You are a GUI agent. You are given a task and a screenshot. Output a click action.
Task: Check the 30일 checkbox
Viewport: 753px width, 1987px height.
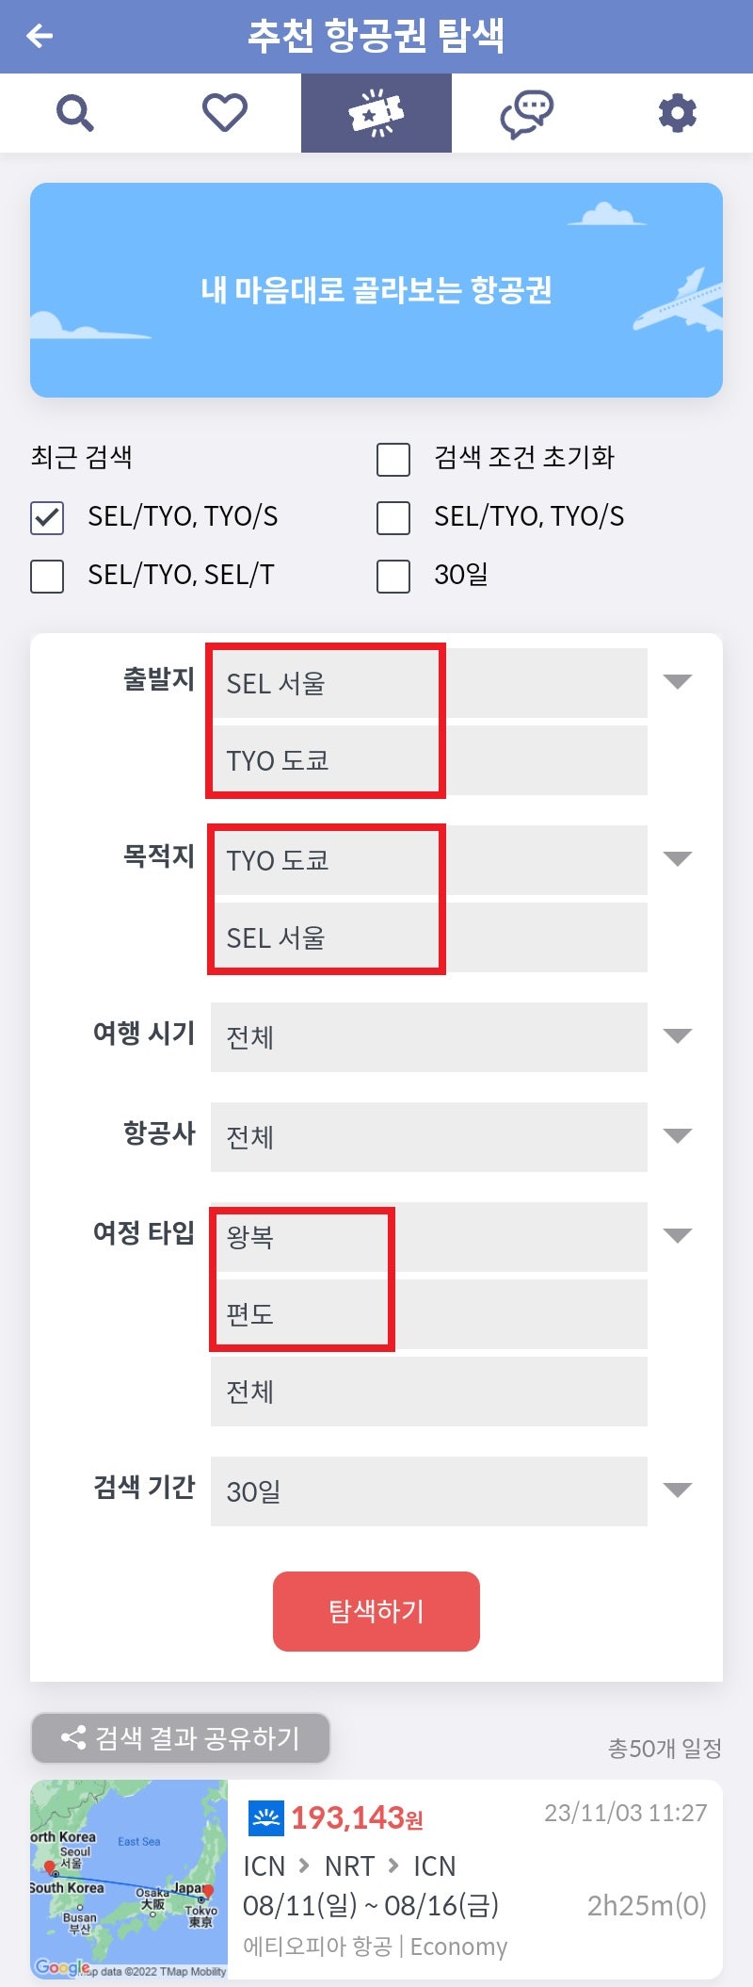pos(392,576)
